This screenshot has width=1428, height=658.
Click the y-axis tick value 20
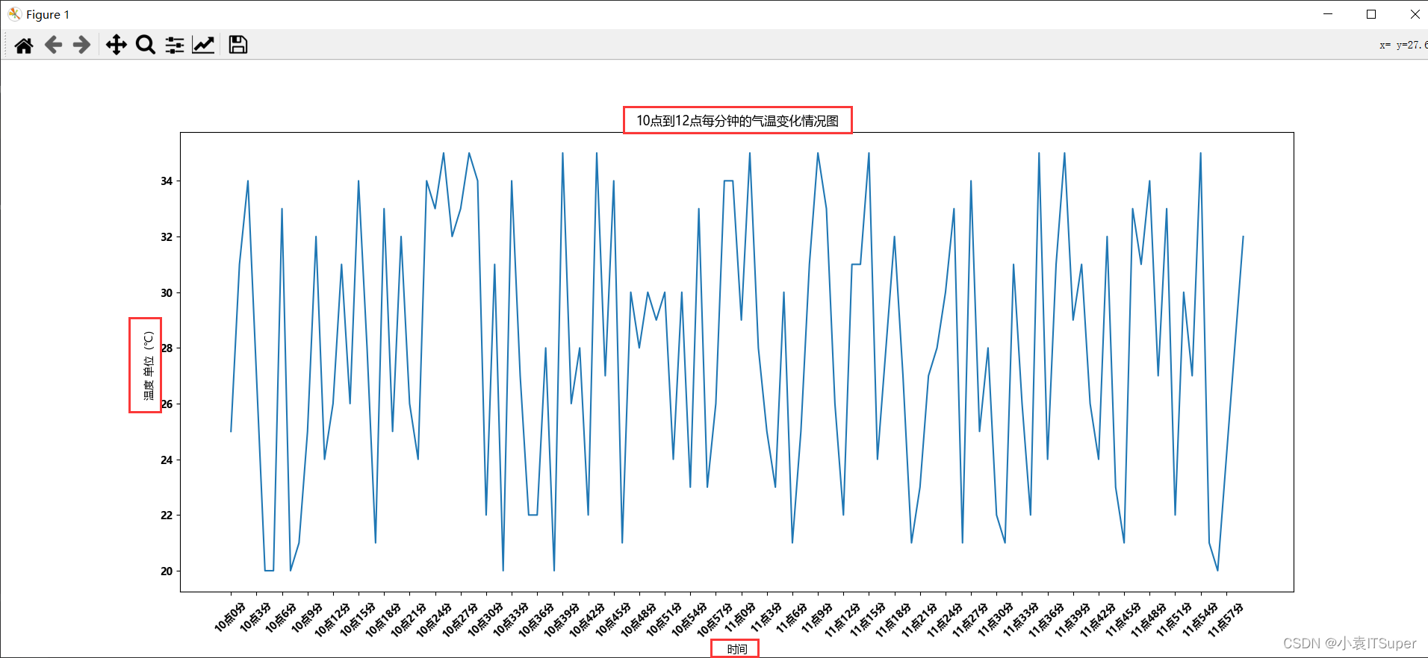point(167,571)
